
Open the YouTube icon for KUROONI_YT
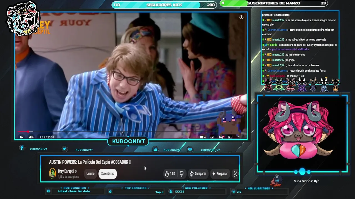pos(190,149)
